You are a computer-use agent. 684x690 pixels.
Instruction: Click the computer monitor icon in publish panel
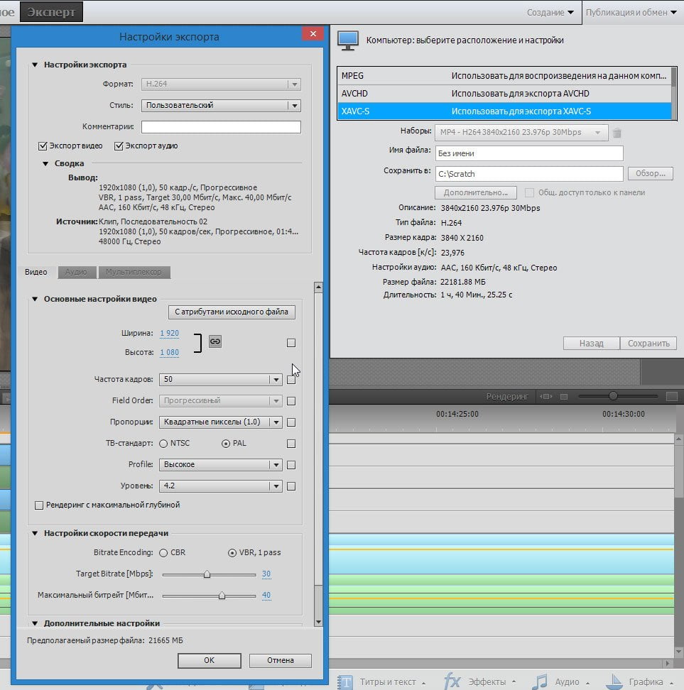[348, 40]
